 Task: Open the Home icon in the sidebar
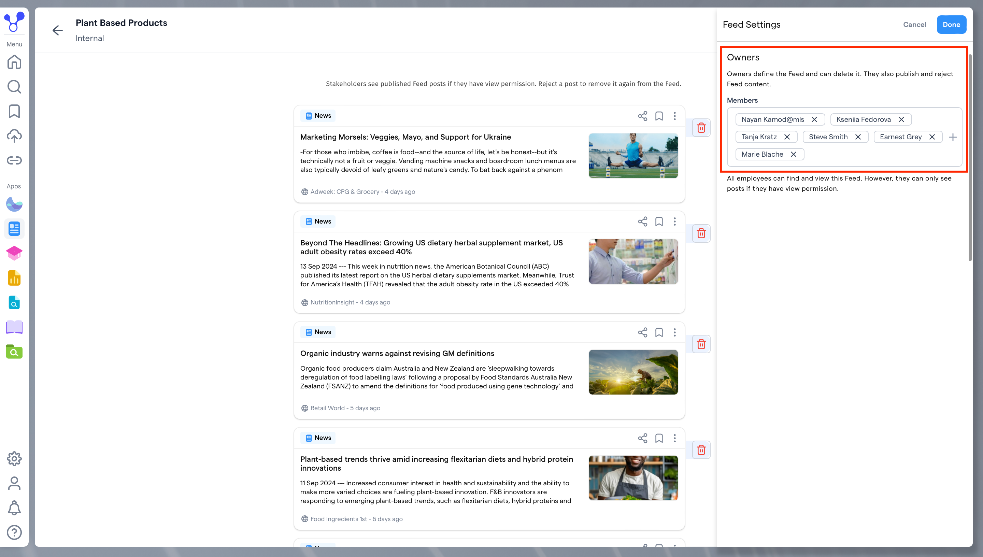14,62
